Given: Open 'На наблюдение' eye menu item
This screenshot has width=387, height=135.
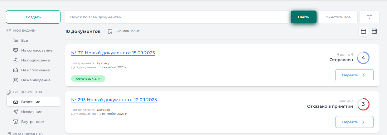Looking at the screenshot, I should tap(36, 80).
